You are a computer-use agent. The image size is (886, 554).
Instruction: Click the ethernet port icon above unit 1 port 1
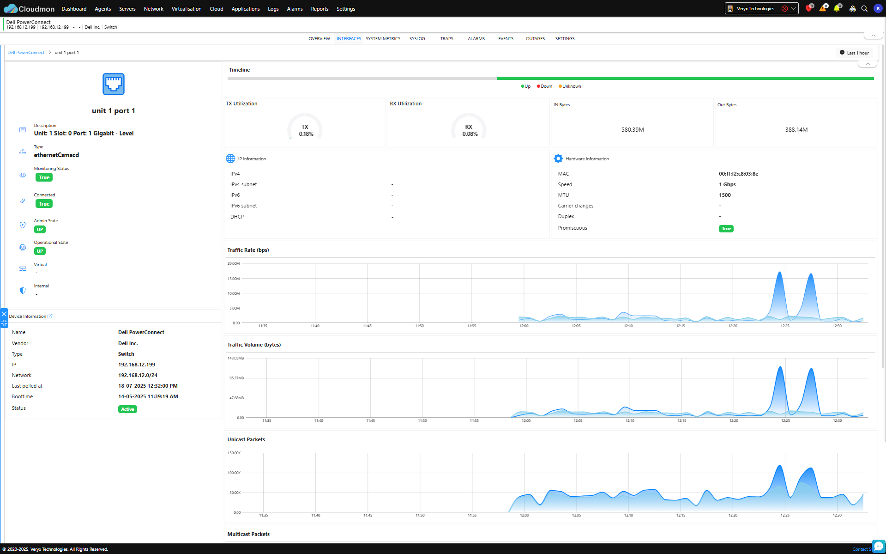coord(114,84)
